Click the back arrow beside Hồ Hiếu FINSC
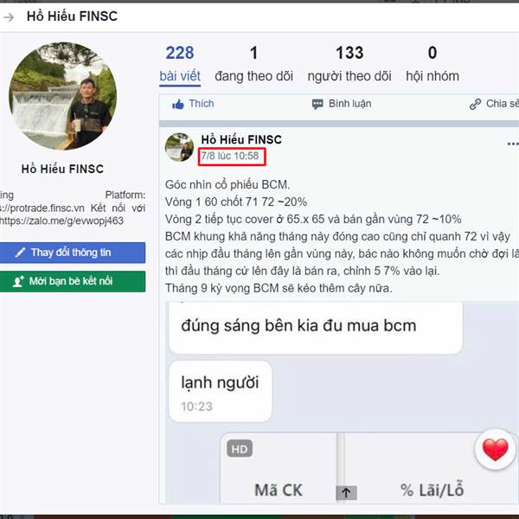 coord(9,16)
